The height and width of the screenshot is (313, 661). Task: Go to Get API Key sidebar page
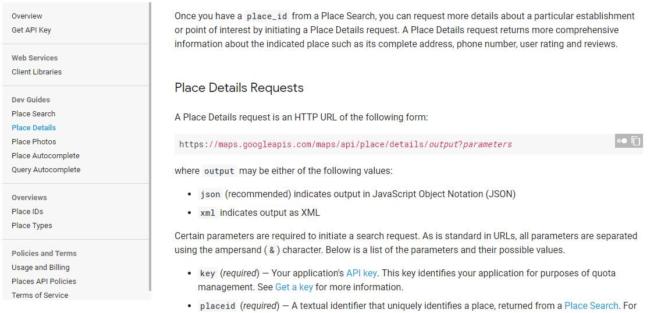pos(31,30)
